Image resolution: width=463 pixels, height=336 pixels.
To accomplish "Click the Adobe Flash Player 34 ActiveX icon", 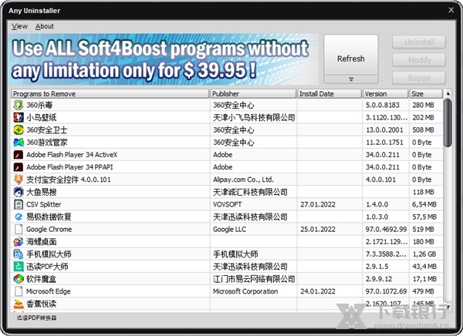I will (x=19, y=155).
